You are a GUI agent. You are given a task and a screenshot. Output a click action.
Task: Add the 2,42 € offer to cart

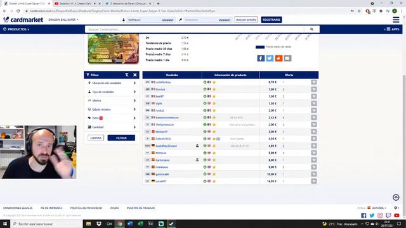click(314, 117)
